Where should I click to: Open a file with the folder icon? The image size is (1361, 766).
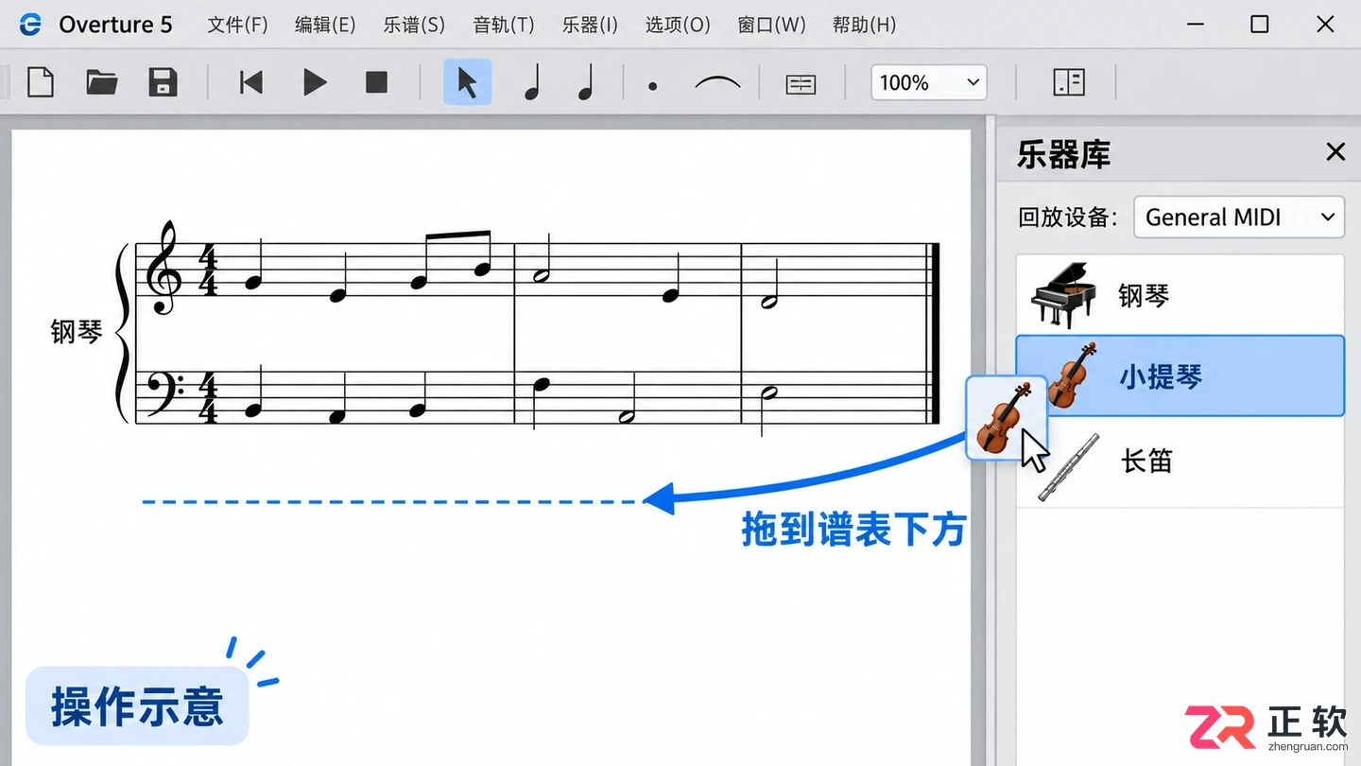coord(101,82)
